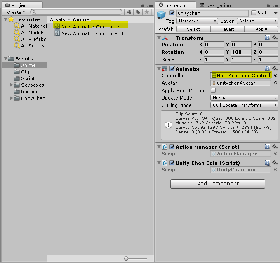The height and width of the screenshot is (263, 280).
Task: Select All Materials saved search
Action: point(30,26)
